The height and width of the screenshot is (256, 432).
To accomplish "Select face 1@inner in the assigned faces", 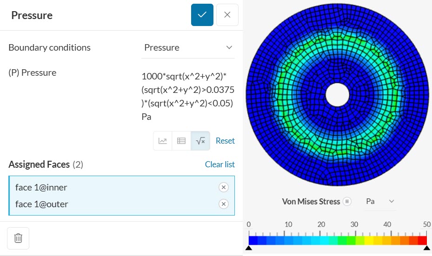I will (41, 187).
